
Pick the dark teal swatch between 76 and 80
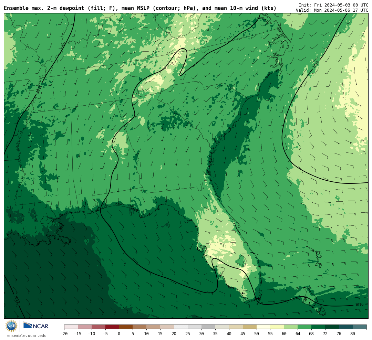[x=346, y=327]
